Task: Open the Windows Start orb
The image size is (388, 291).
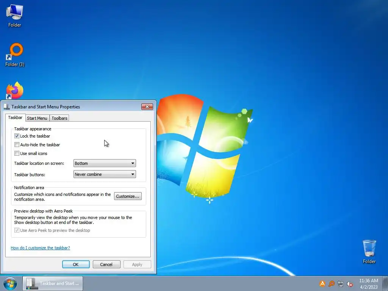Action: pos(10,283)
